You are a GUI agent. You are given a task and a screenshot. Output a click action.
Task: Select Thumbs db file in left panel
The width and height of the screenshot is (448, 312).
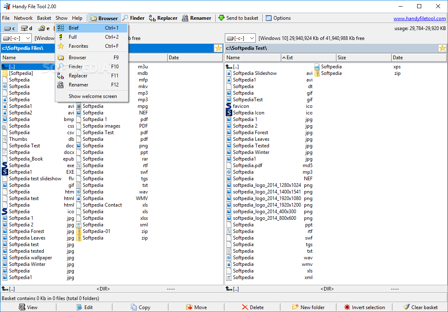coord(38,139)
